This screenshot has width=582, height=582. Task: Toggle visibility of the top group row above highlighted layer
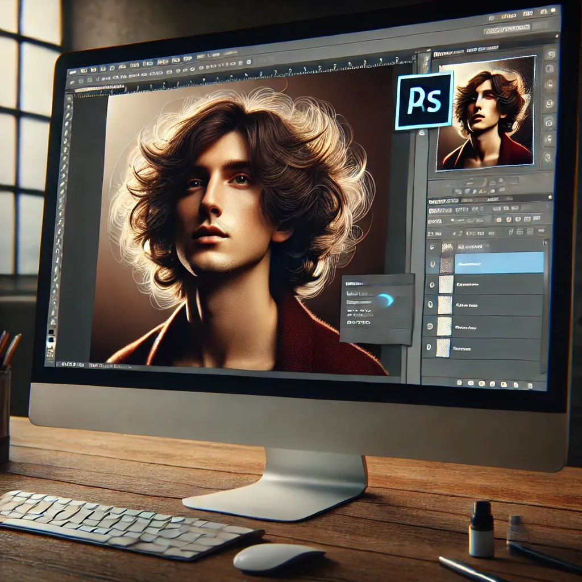point(432,247)
